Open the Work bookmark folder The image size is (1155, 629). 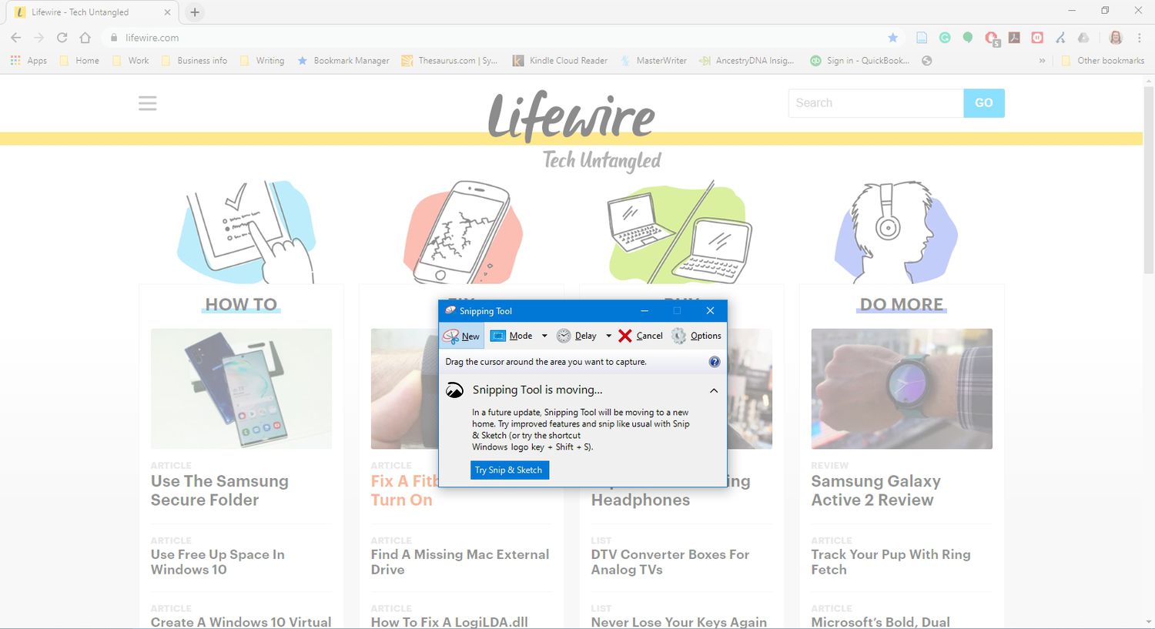pyautogui.click(x=131, y=60)
